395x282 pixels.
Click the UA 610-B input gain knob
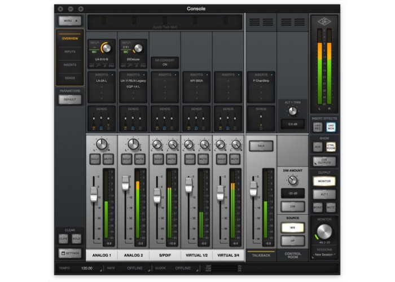tap(106, 48)
